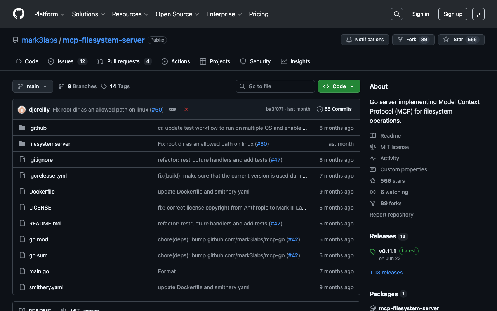Click the Notifications bell button

[x=365, y=40]
